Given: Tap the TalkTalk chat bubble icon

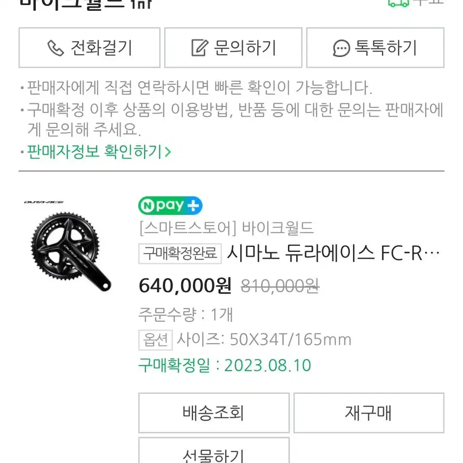Looking at the screenshot, I should 341,48.
